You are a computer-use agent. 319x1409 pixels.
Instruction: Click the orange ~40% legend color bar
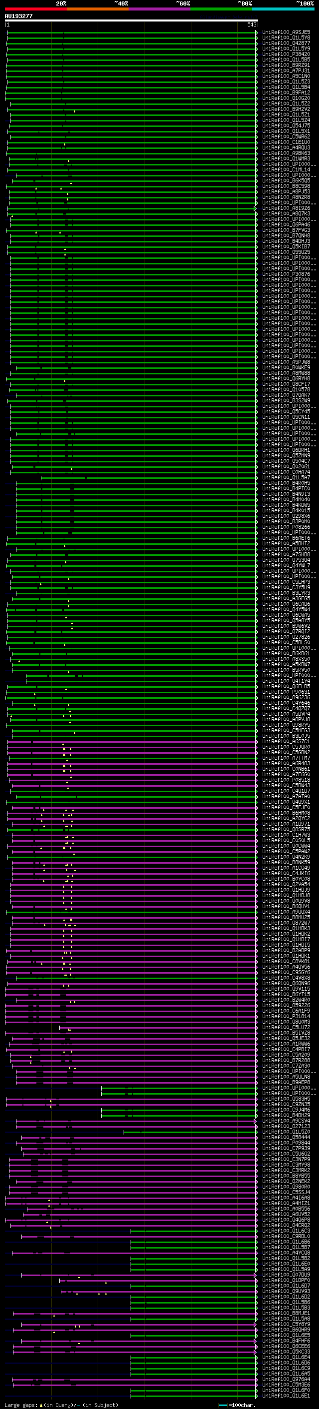[98, 9]
